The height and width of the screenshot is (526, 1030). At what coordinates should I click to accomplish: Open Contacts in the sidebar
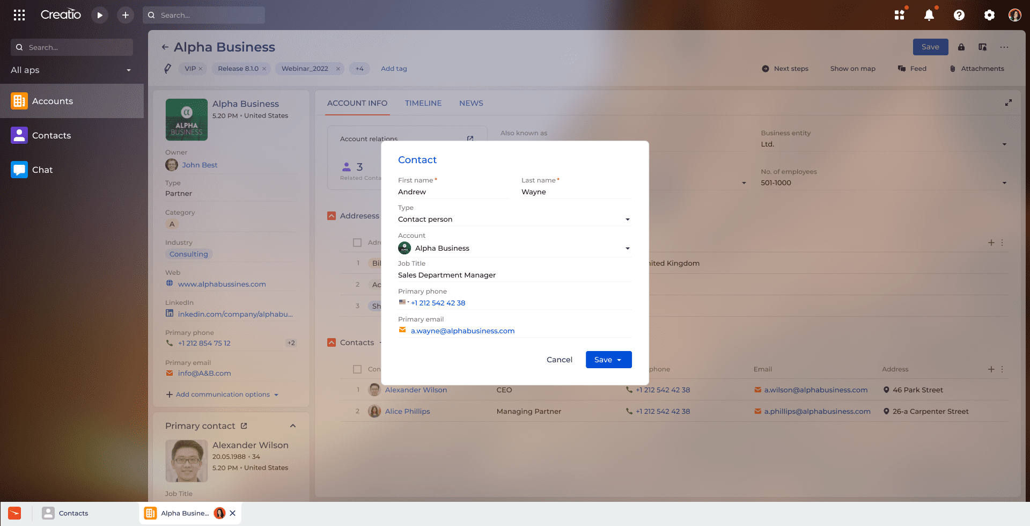[x=72, y=135]
